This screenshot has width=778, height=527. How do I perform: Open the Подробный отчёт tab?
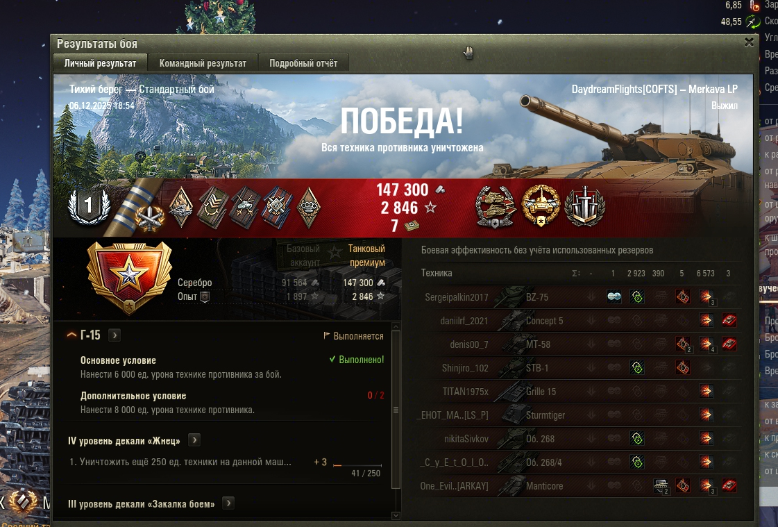pyautogui.click(x=303, y=63)
